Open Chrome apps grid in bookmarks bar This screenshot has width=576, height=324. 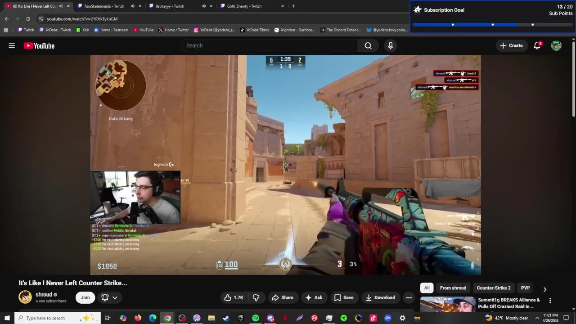point(6,30)
